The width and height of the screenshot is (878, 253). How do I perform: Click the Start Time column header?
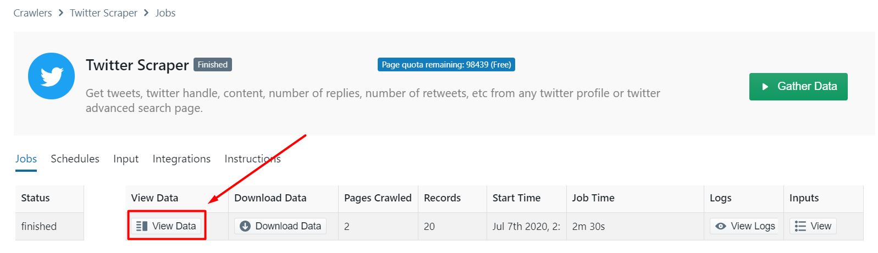[516, 198]
